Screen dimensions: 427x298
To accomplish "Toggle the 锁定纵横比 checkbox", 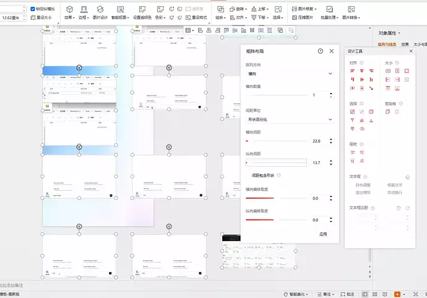I will 33,9.
